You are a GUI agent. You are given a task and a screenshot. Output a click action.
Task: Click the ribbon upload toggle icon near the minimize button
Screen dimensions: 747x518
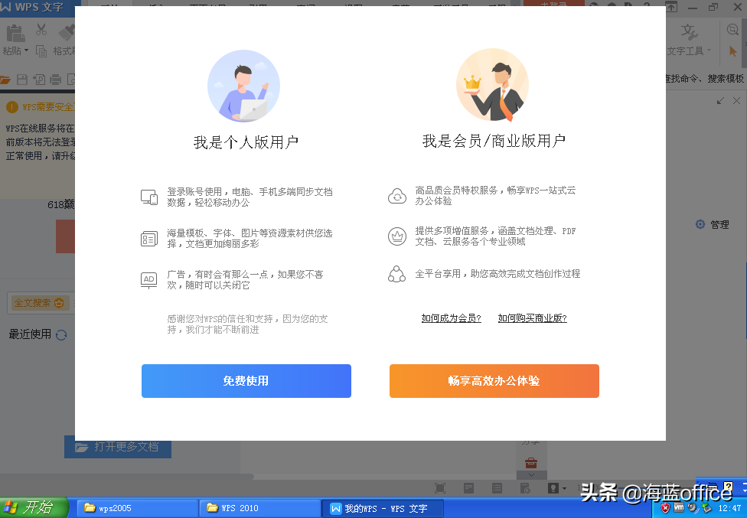[x=671, y=6]
